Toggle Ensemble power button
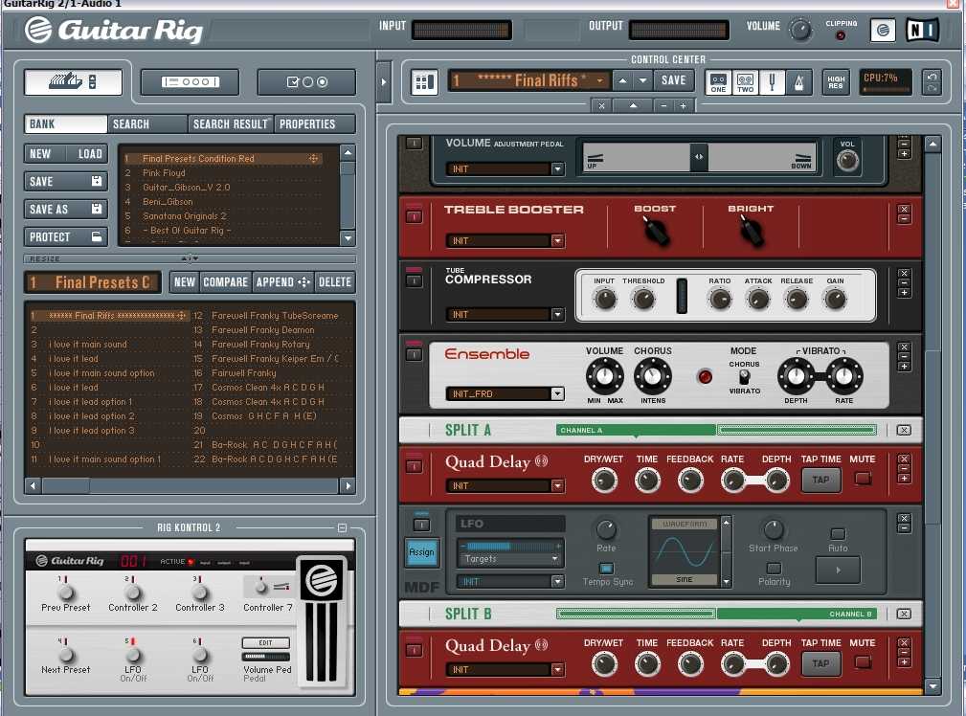966x716 pixels. [x=414, y=354]
